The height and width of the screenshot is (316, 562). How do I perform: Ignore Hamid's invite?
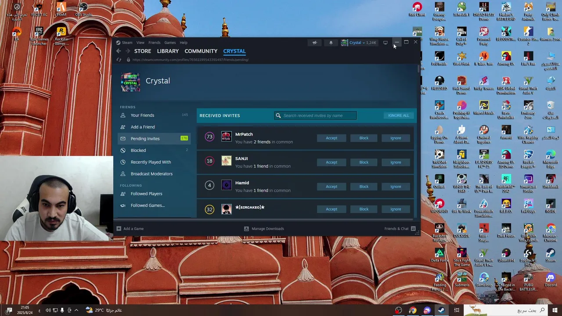(x=396, y=187)
